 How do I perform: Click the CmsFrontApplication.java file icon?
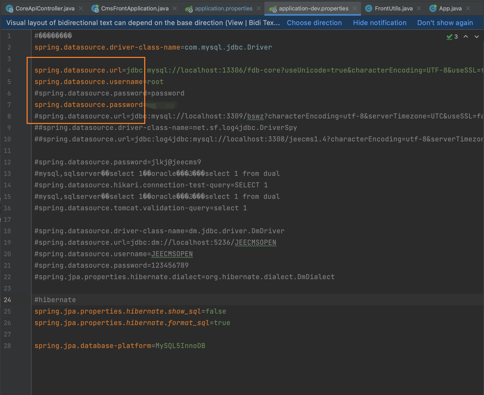[x=95, y=9]
